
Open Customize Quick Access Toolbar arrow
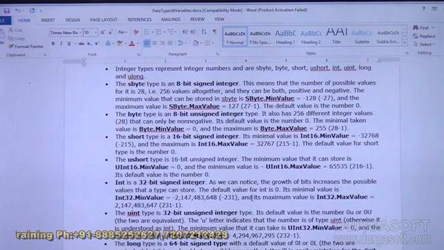click(41, 11)
